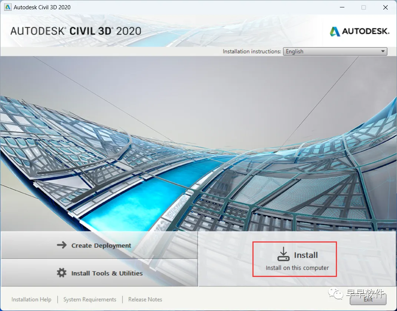
Task: Click the Autodesk Civil 3D title bar icon
Action: [7, 7]
